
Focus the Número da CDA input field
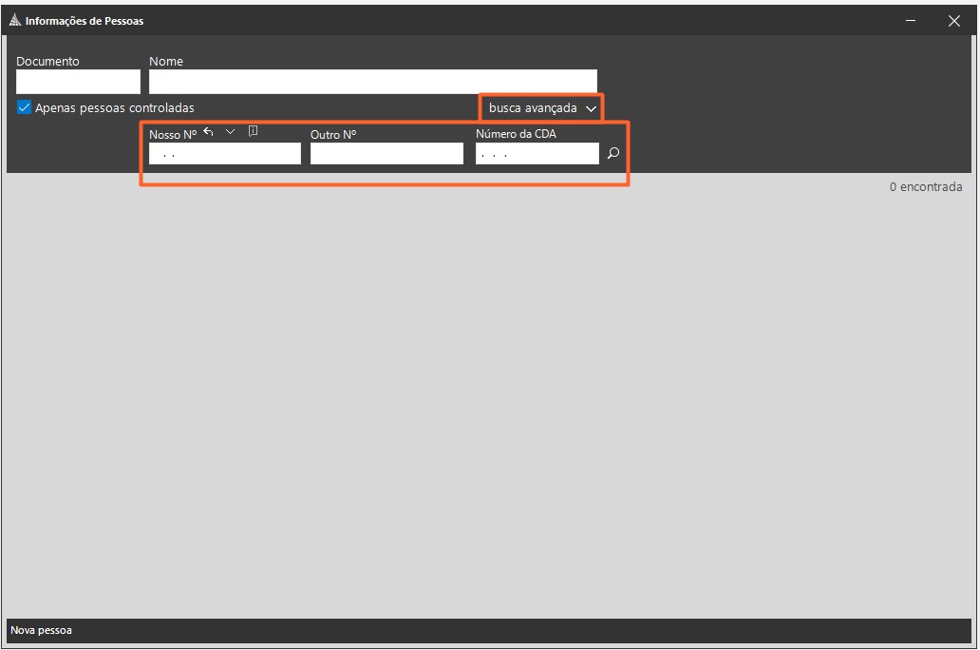(x=537, y=154)
